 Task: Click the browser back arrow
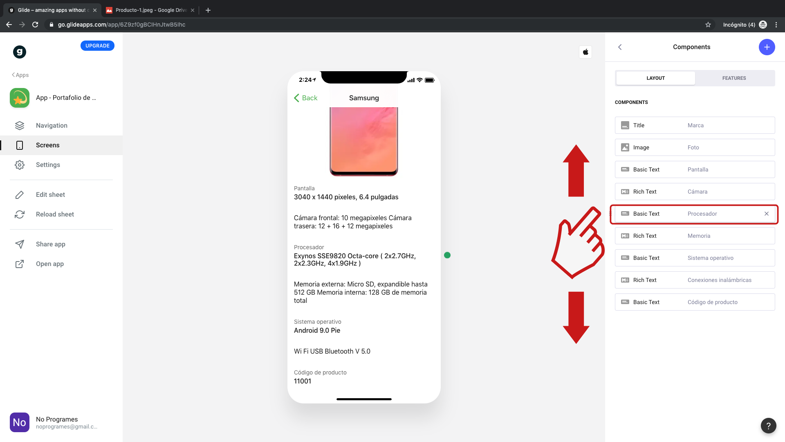point(9,25)
